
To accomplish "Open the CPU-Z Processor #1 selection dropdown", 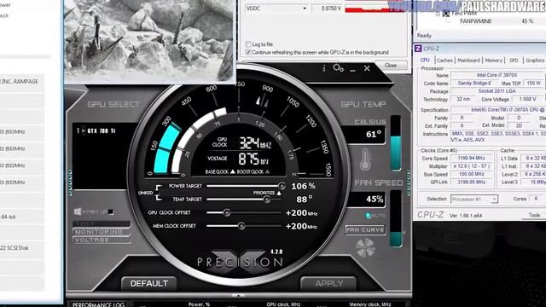I will click(x=494, y=199).
